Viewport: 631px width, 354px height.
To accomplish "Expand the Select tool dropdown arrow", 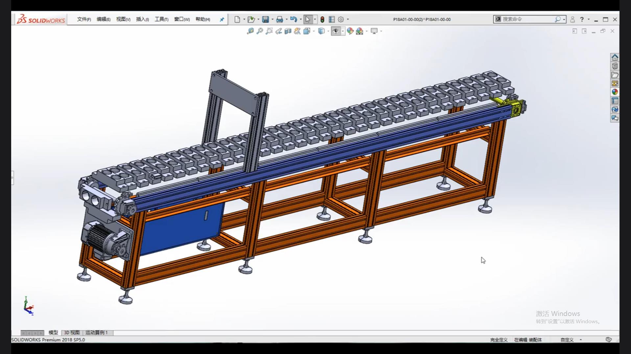I will 315,19.
